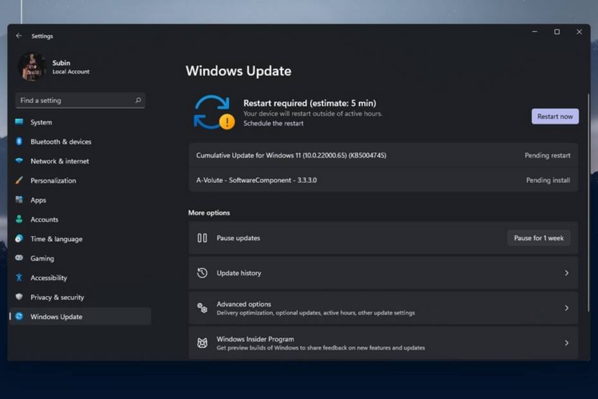
Task: Open the Bluetooth & devices icon
Action: point(19,142)
